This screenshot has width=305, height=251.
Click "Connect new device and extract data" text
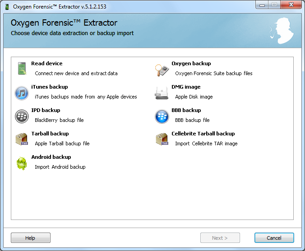click(76, 73)
